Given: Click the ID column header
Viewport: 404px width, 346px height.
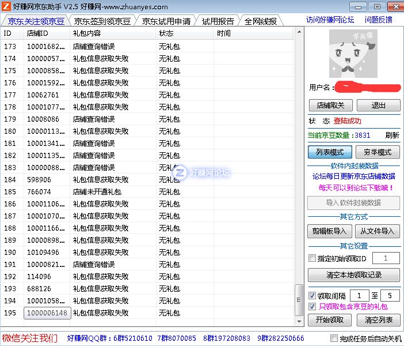Looking at the screenshot, I should click(12, 33).
